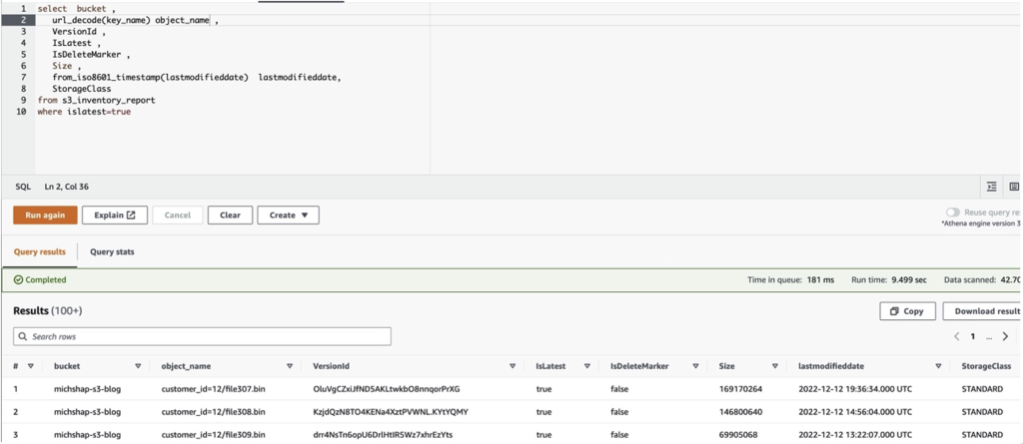The height and width of the screenshot is (444, 1023).
Task: Click VersionId starting with KzjdQzN8TO4
Action: point(391,412)
